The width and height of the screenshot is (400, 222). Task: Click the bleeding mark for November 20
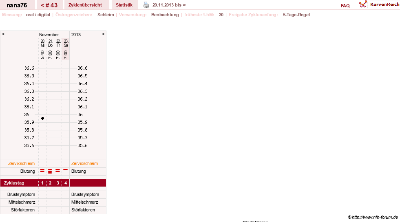point(42,171)
